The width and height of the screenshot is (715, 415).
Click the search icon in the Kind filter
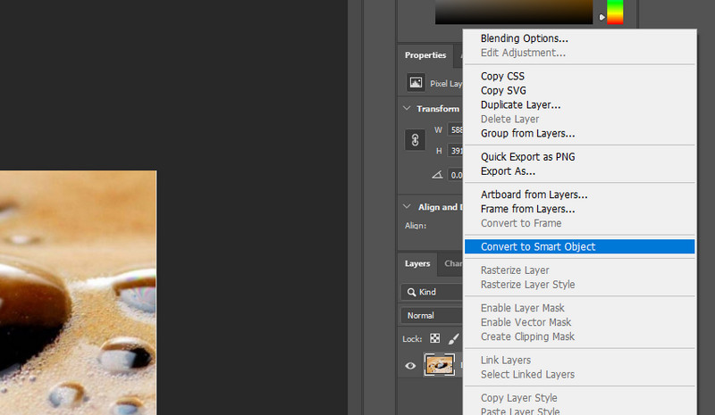408,292
